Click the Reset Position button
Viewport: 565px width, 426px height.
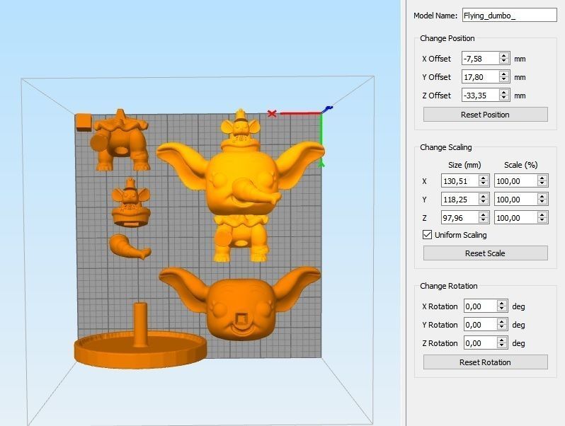pyautogui.click(x=486, y=115)
